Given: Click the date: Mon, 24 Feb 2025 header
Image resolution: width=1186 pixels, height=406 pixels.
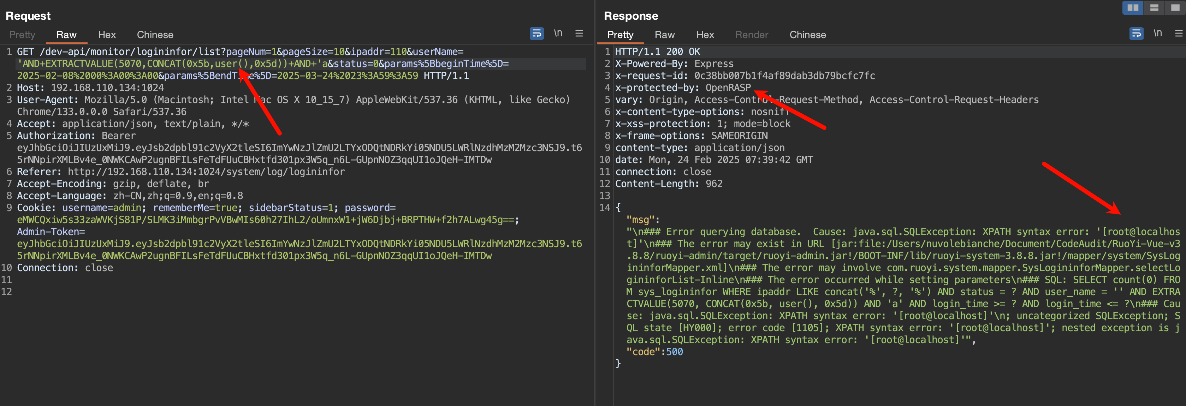Looking at the screenshot, I should [714, 160].
